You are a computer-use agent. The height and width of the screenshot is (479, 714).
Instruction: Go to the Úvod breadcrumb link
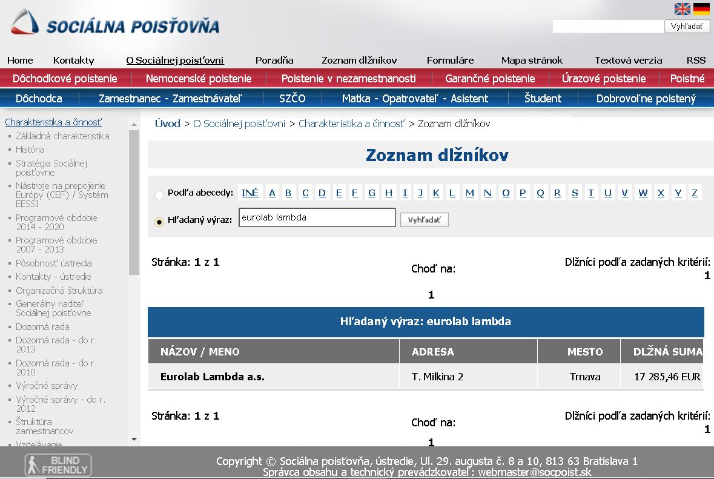168,124
